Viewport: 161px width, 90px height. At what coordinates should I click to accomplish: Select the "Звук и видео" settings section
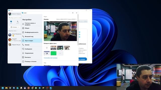(32, 40)
